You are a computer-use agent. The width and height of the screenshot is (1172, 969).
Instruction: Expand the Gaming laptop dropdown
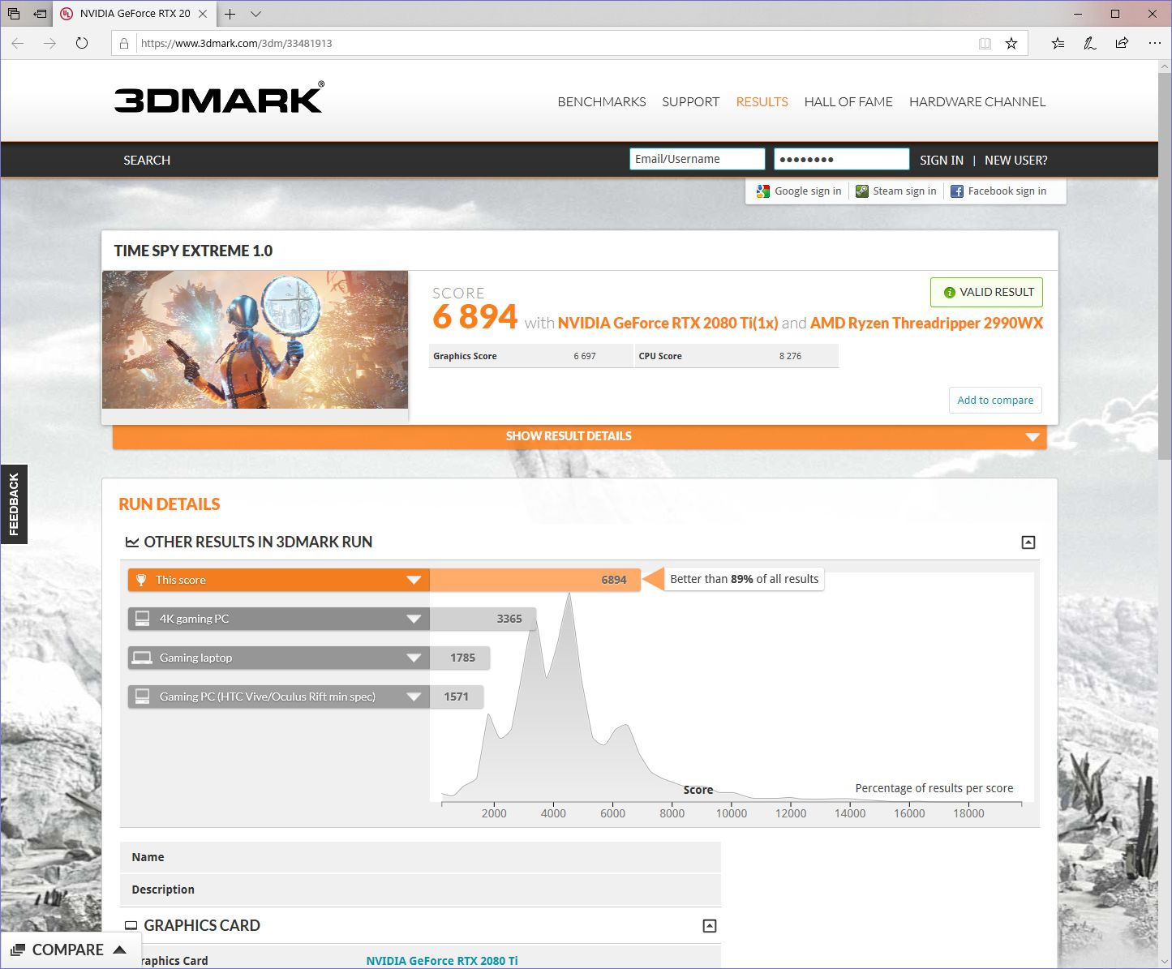414,658
